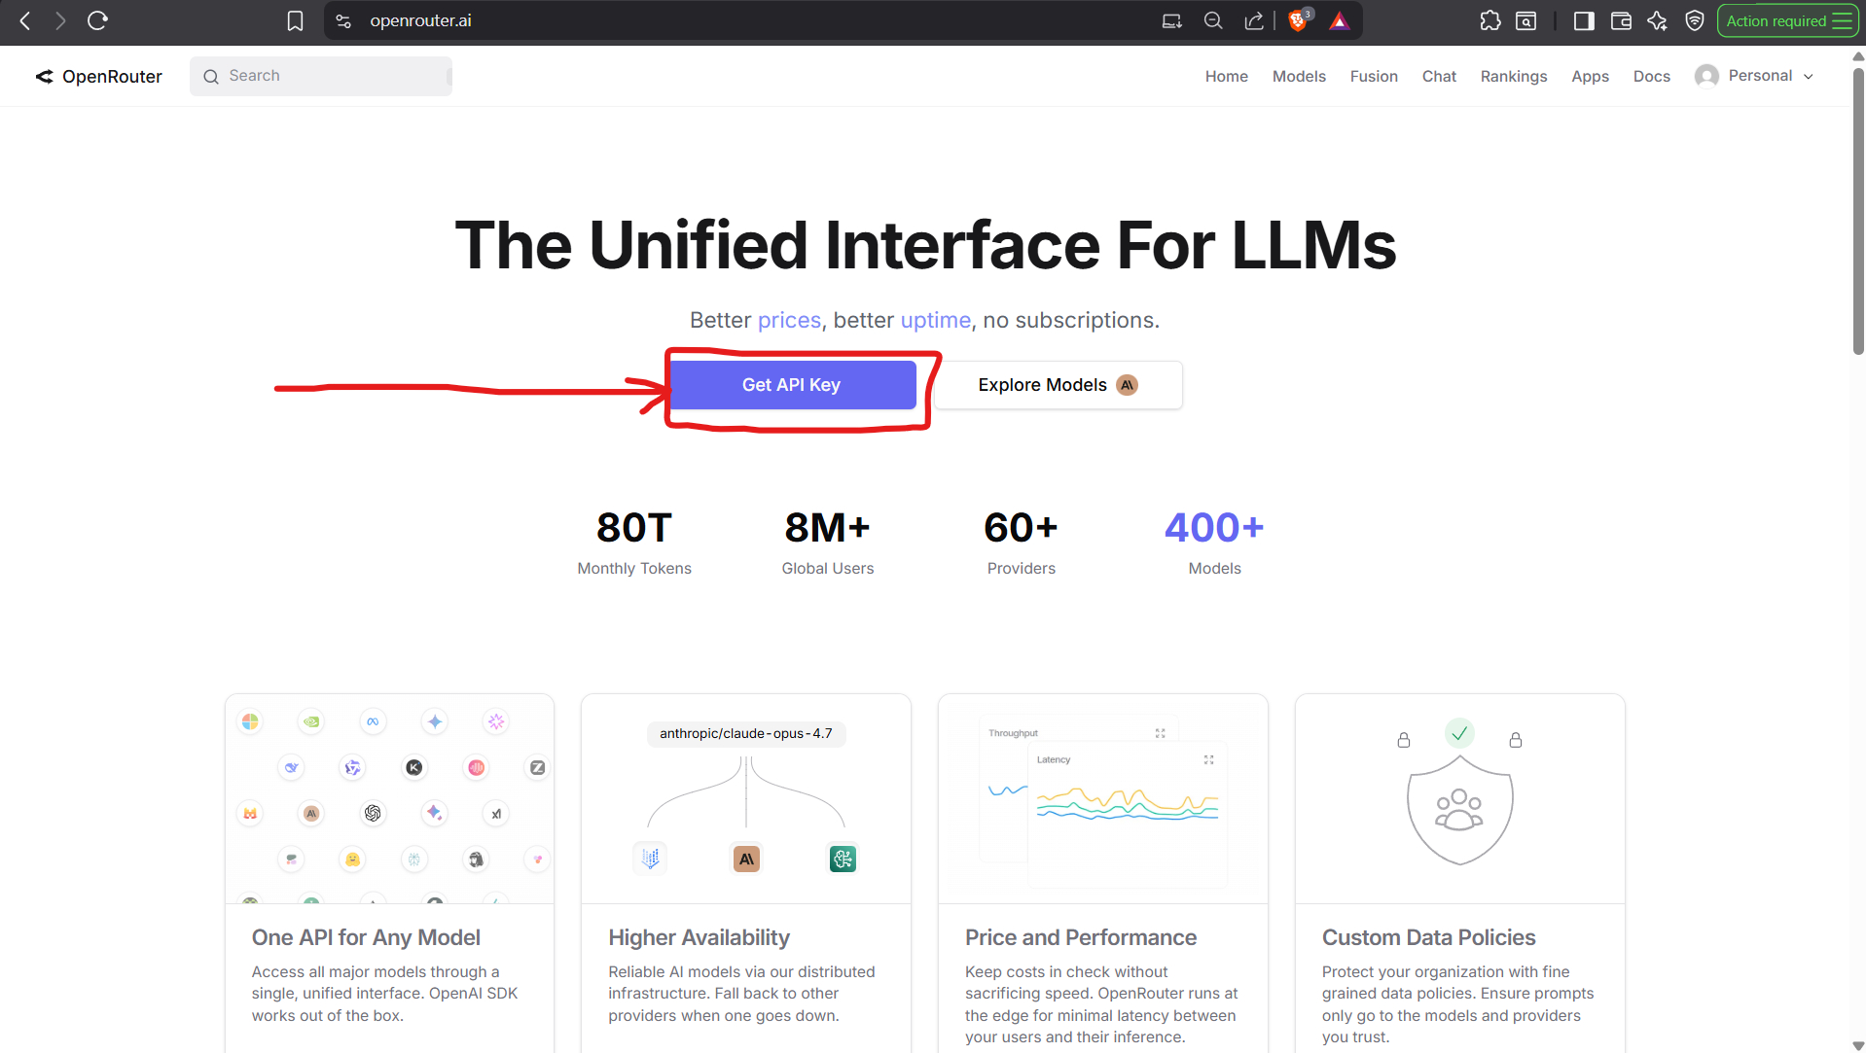Open the VPN shield icon in toolbar

[x=1695, y=20]
